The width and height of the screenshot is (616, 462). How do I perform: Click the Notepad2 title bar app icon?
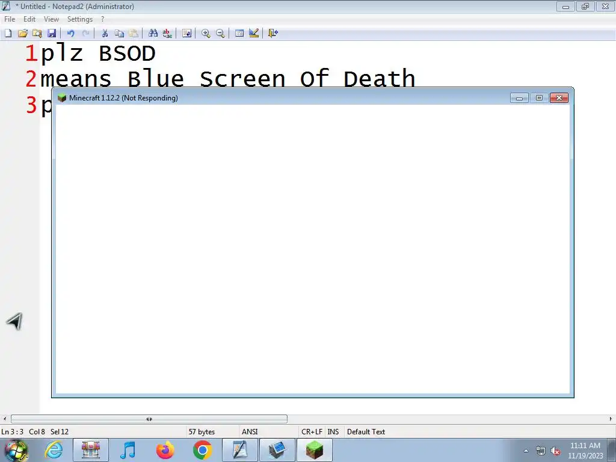pyautogui.click(x=6, y=6)
